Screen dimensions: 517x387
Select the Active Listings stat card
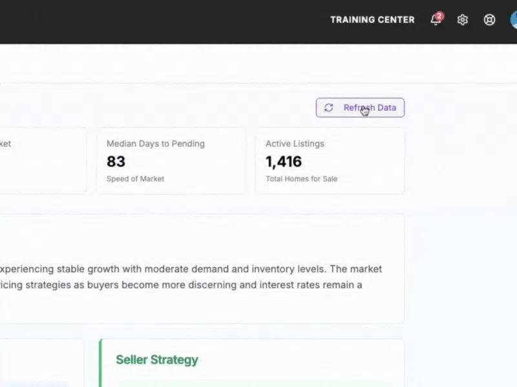click(330, 161)
